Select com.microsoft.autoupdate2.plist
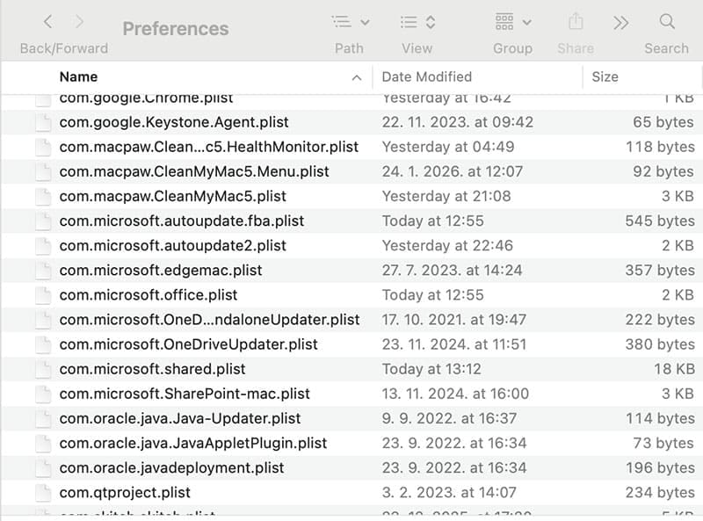The height and width of the screenshot is (521, 703). 172,245
